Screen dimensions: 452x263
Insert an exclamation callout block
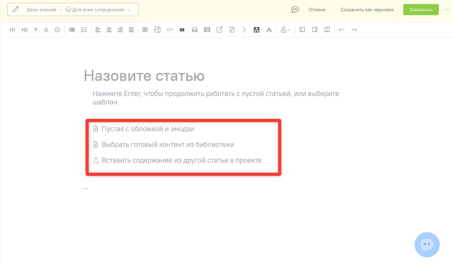pos(57,30)
